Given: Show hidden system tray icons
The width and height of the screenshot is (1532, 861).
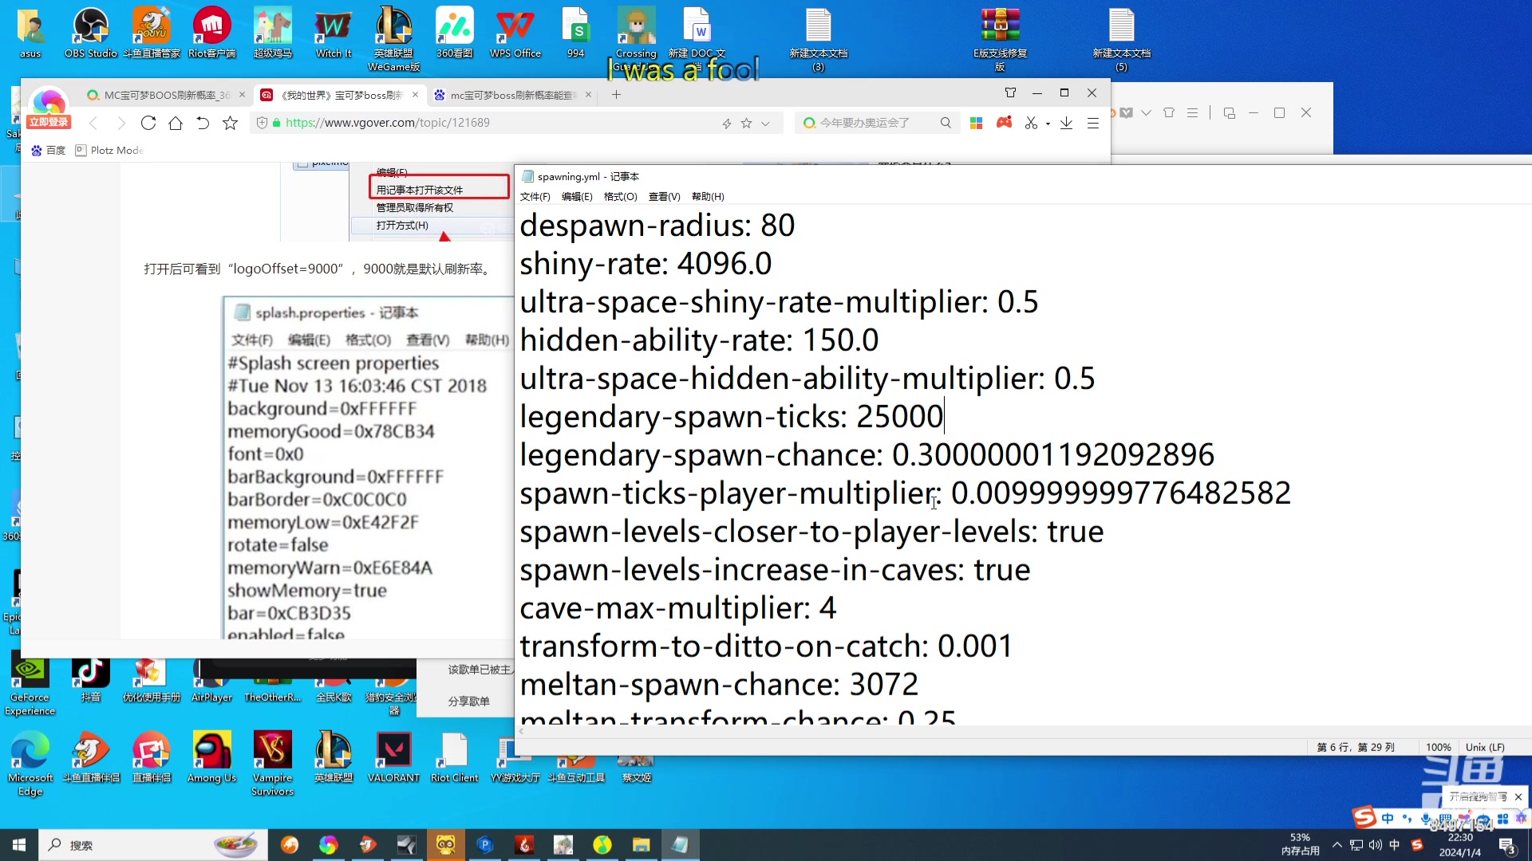Looking at the screenshot, I should pos(1337,845).
